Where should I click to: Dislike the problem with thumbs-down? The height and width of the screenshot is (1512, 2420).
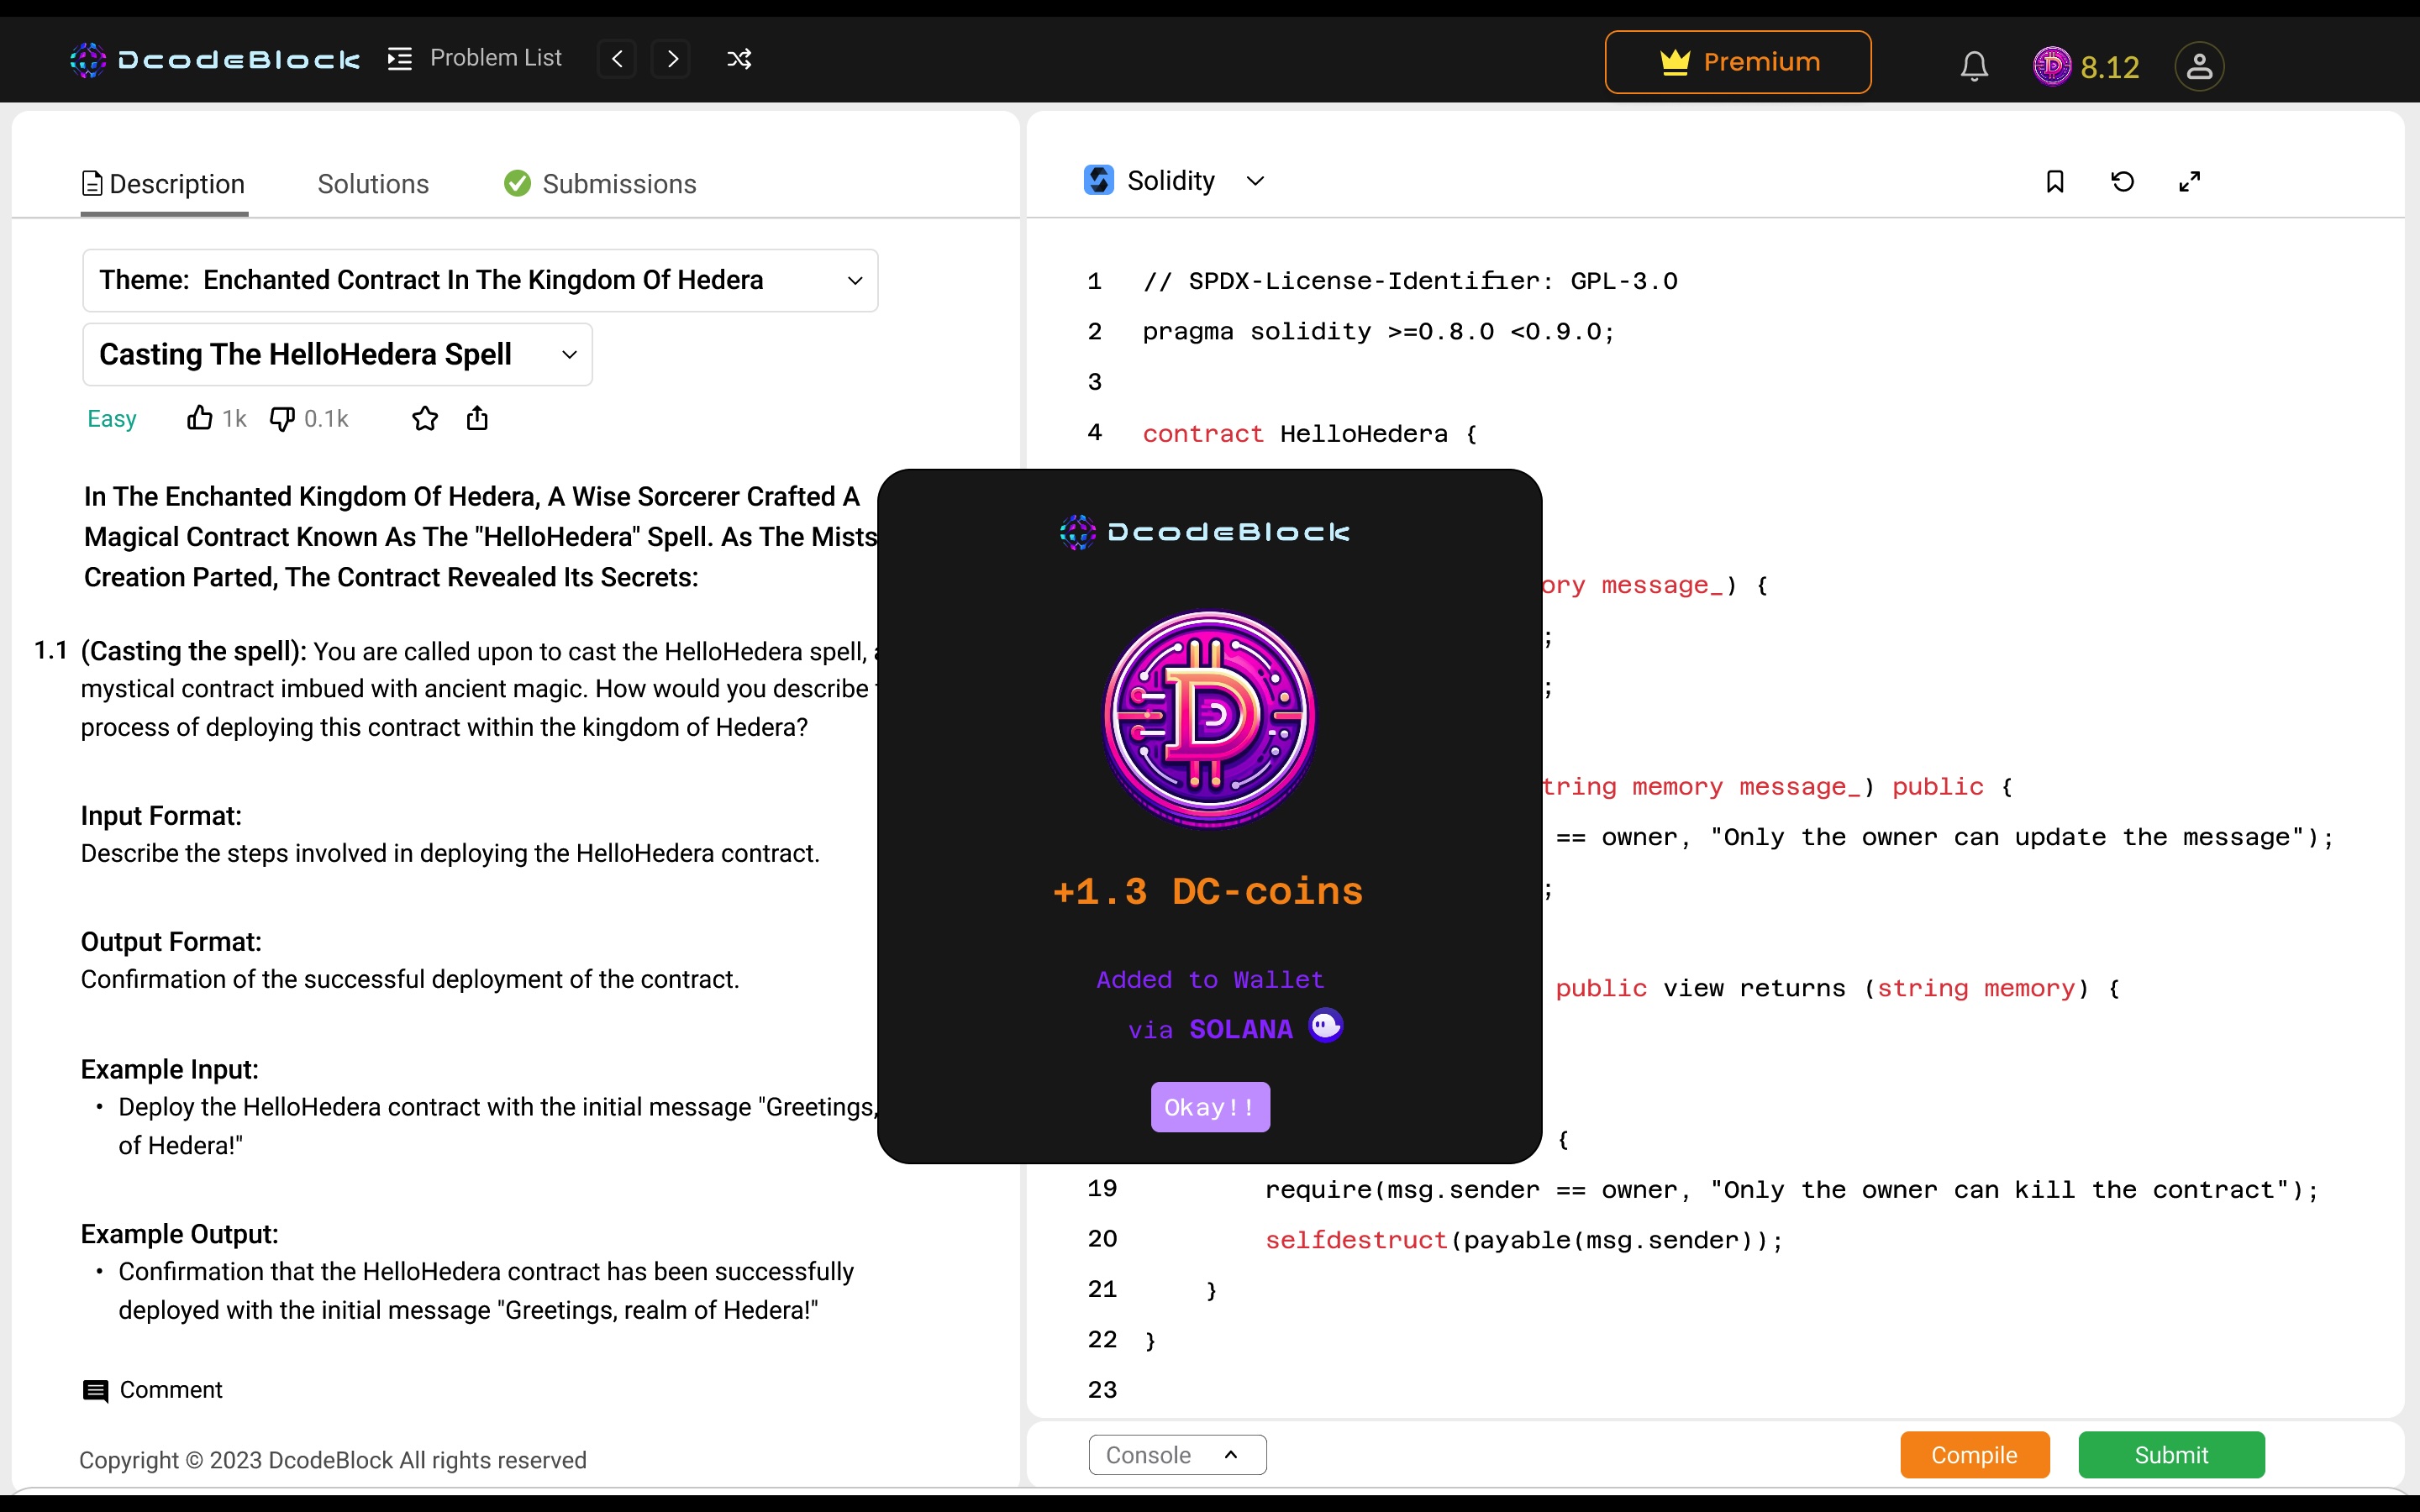[x=282, y=418]
